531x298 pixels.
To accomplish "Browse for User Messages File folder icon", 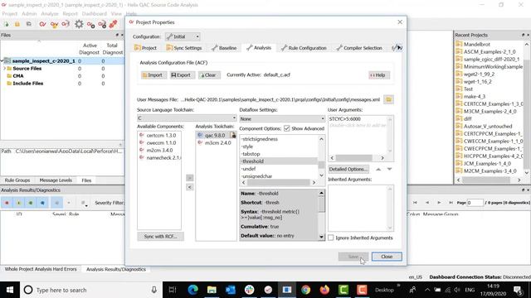I will pos(388,99).
